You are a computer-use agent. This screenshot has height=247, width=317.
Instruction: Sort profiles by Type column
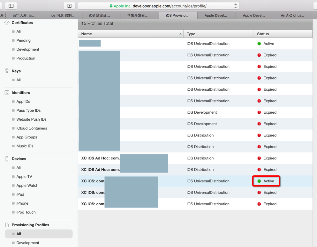click(x=219, y=34)
